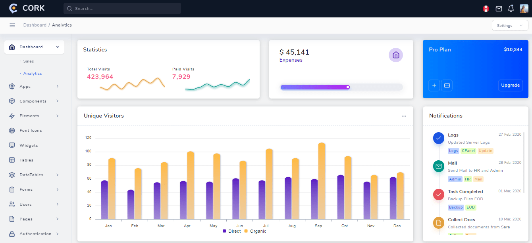Open the Analytics breadcrumb link
This screenshot has width=532, height=243.
tap(62, 25)
